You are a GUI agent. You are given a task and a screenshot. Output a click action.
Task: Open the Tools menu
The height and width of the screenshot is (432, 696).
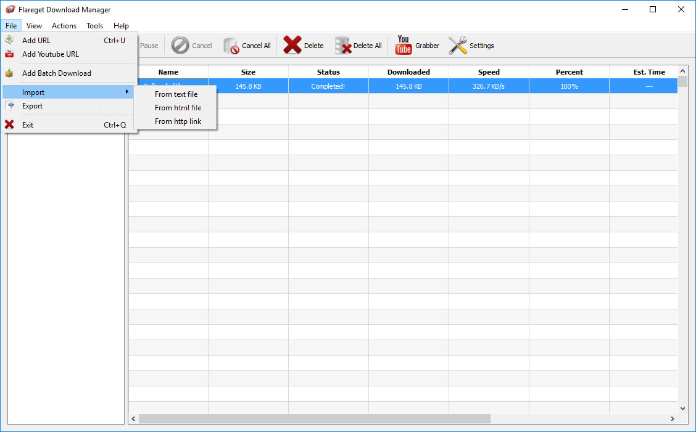pyautogui.click(x=94, y=26)
